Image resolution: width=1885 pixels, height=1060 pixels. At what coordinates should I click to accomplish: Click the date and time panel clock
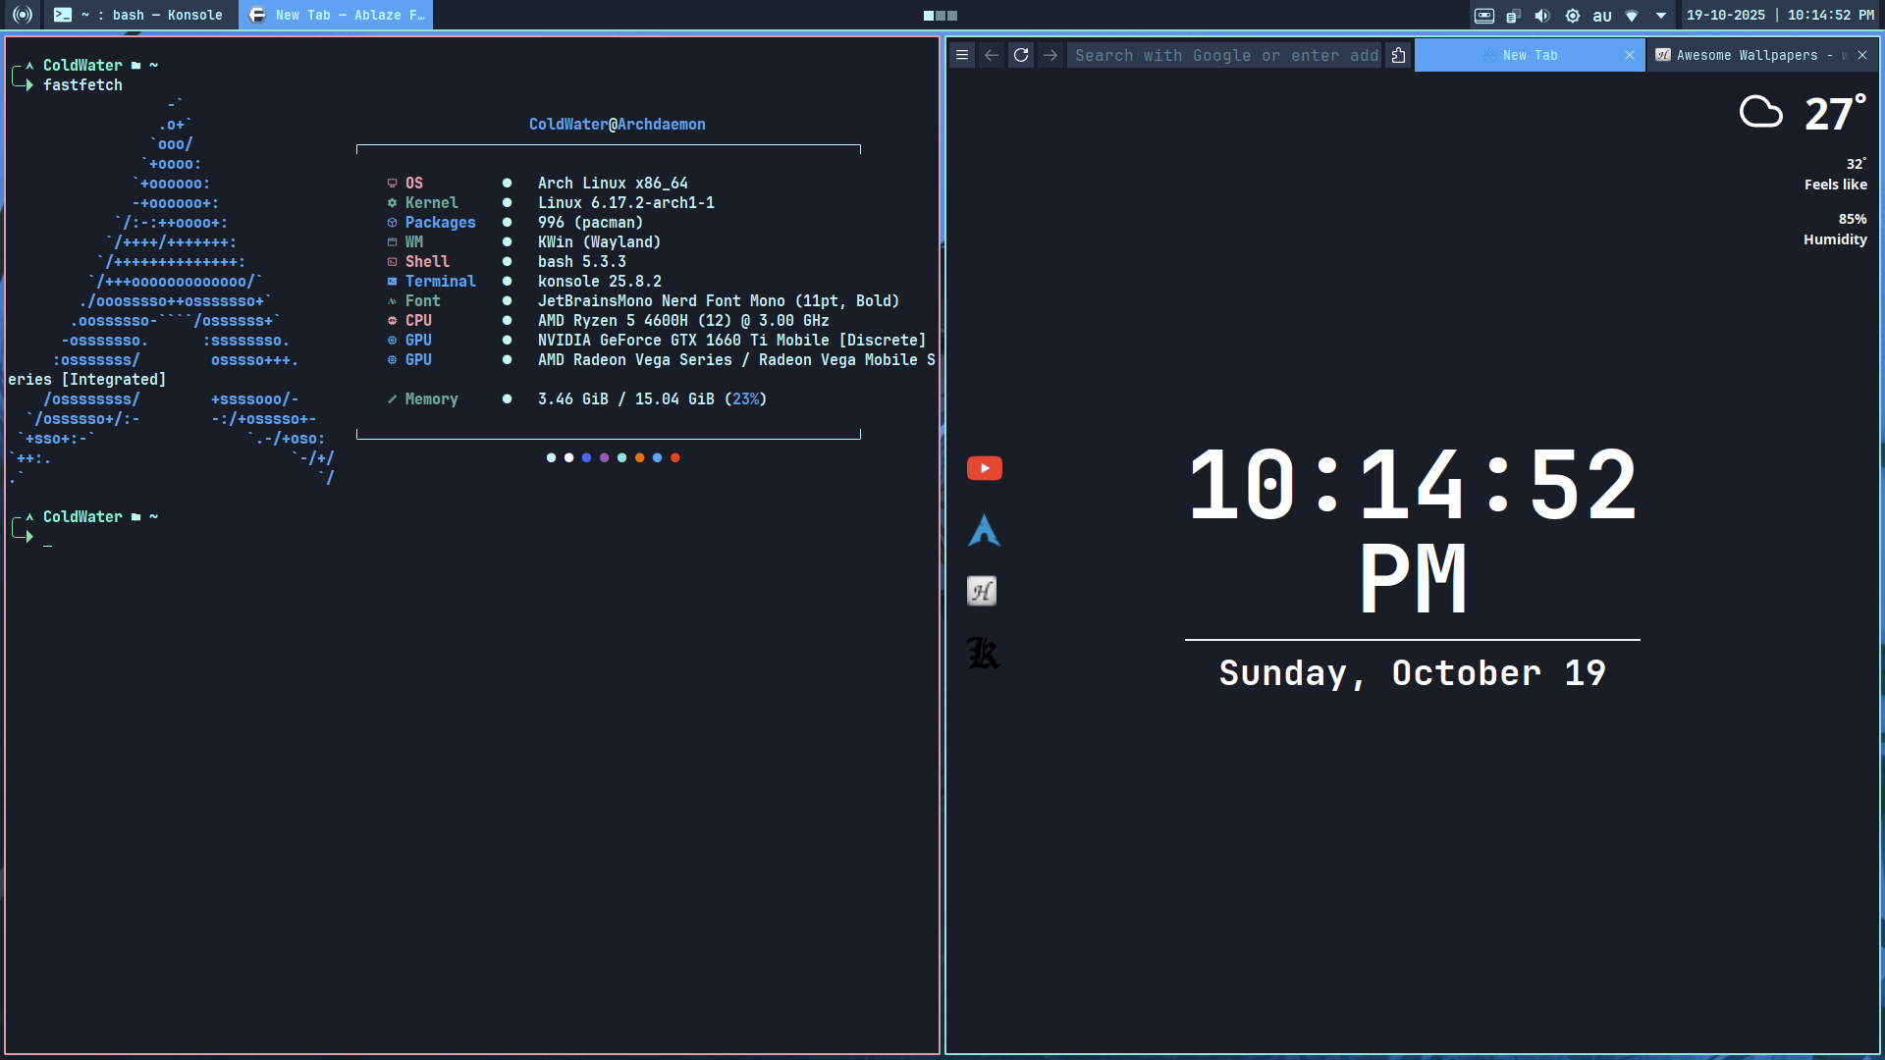[1780, 15]
